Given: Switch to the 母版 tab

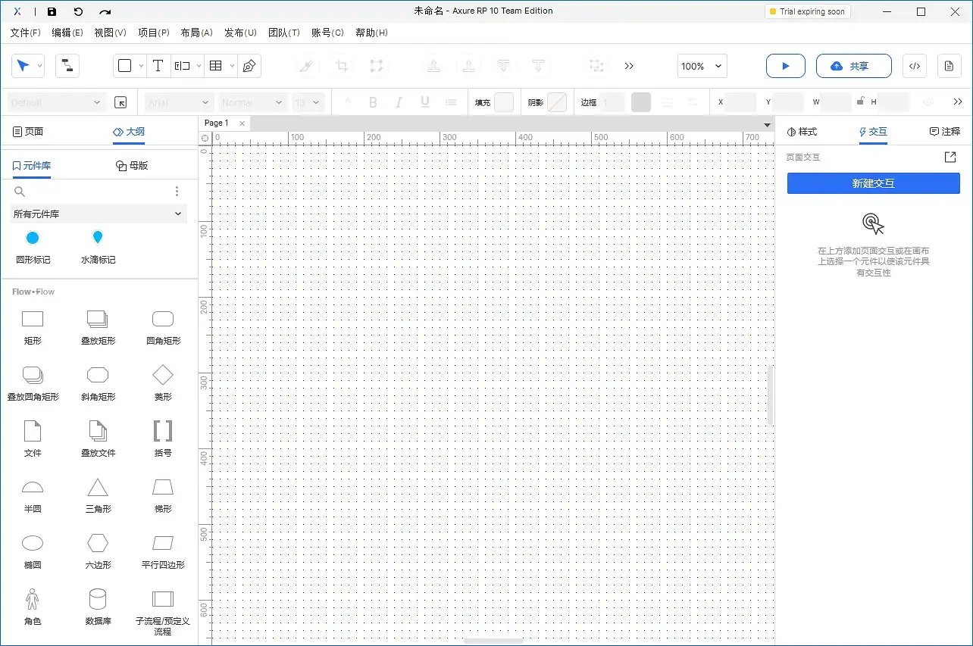Looking at the screenshot, I should tap(132, 165).
